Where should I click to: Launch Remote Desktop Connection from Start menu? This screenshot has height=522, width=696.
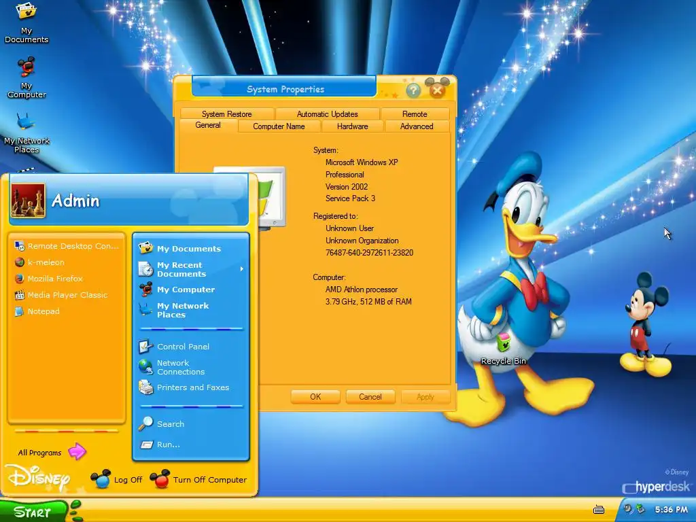(x=67, y=246)
